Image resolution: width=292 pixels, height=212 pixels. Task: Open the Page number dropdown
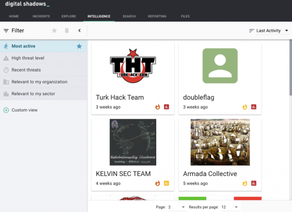coord(176,207)
